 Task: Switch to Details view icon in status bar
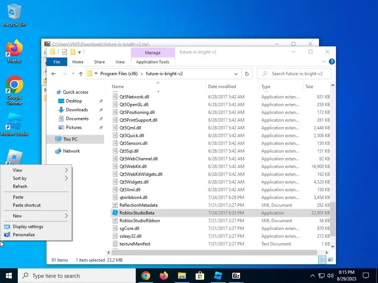pos(322,260)
